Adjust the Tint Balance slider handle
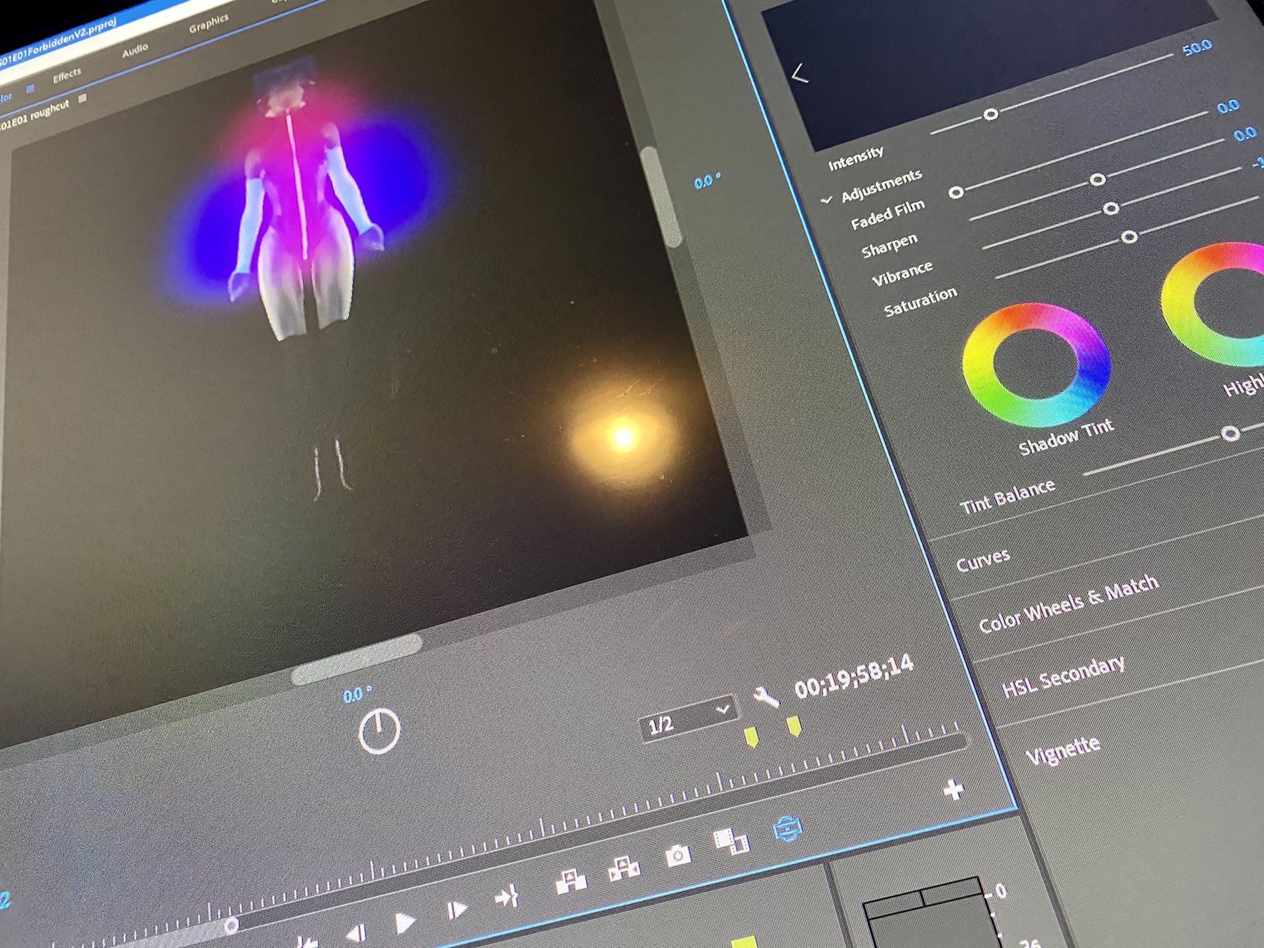 coord(1231,433)
